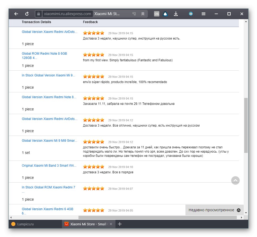Click the review 'from my first view. Simply fantabulous'
This screenshot has height=237, width=257.
[x=128, y=60]
